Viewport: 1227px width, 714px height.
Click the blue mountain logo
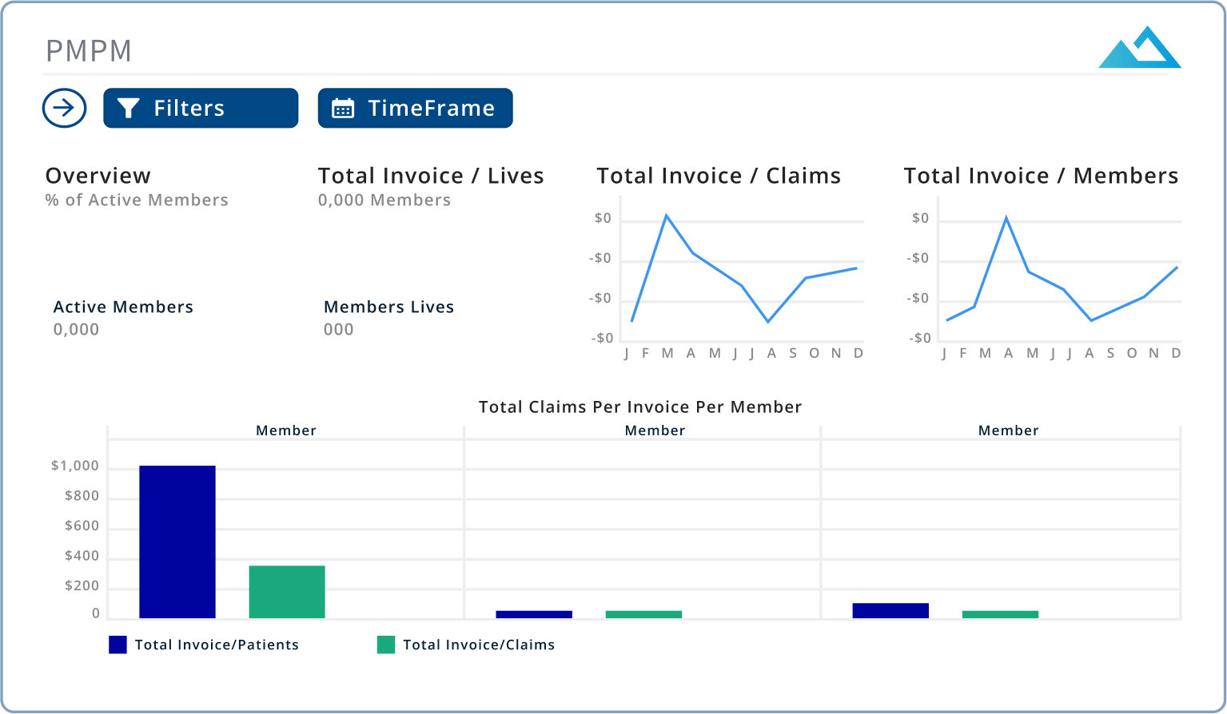[x=1139, y=48]
